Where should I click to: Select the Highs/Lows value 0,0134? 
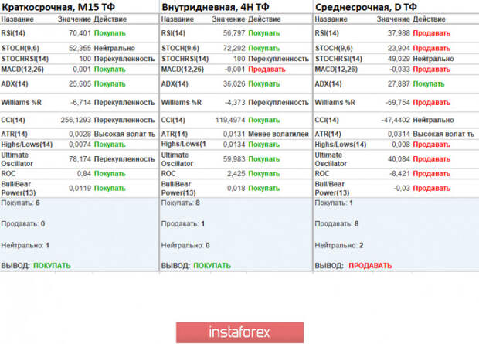(x=234, y=145)
